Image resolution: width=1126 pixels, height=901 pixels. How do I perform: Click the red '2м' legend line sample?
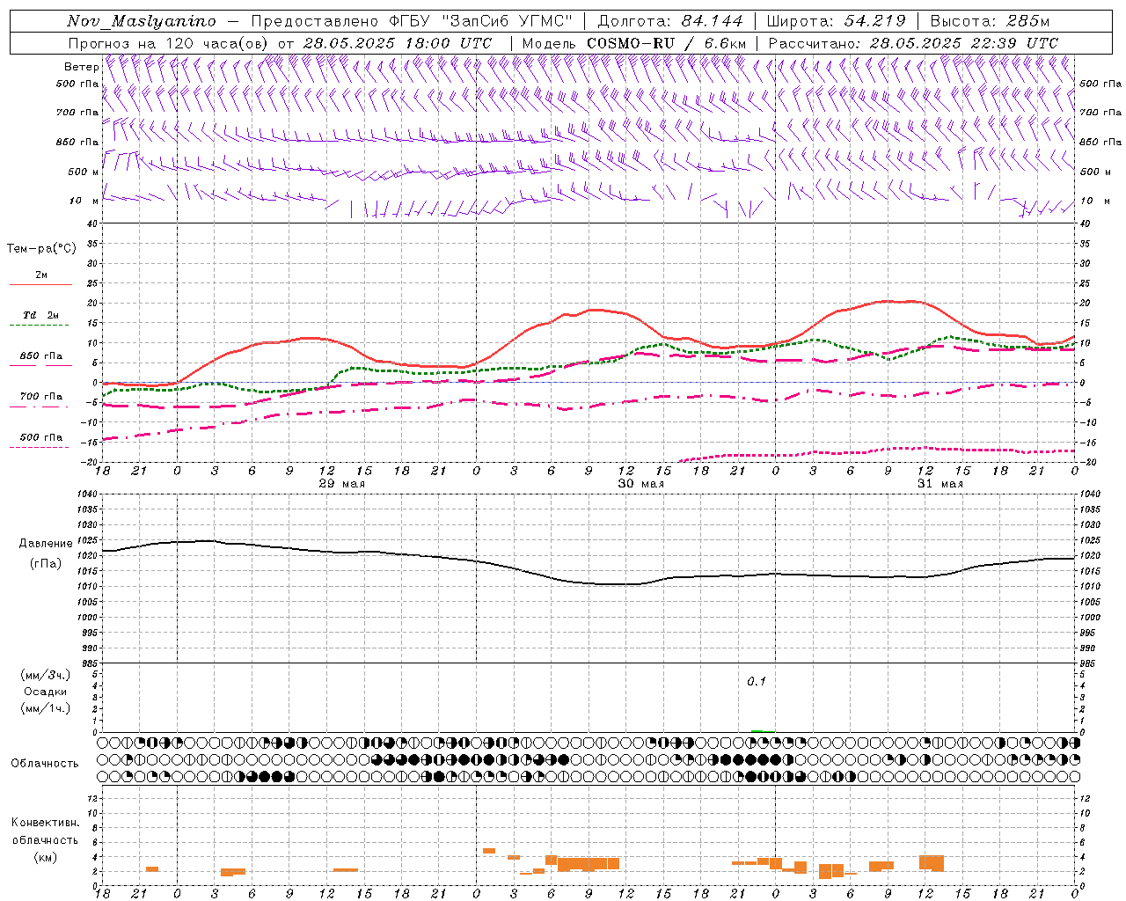[40, 285]
